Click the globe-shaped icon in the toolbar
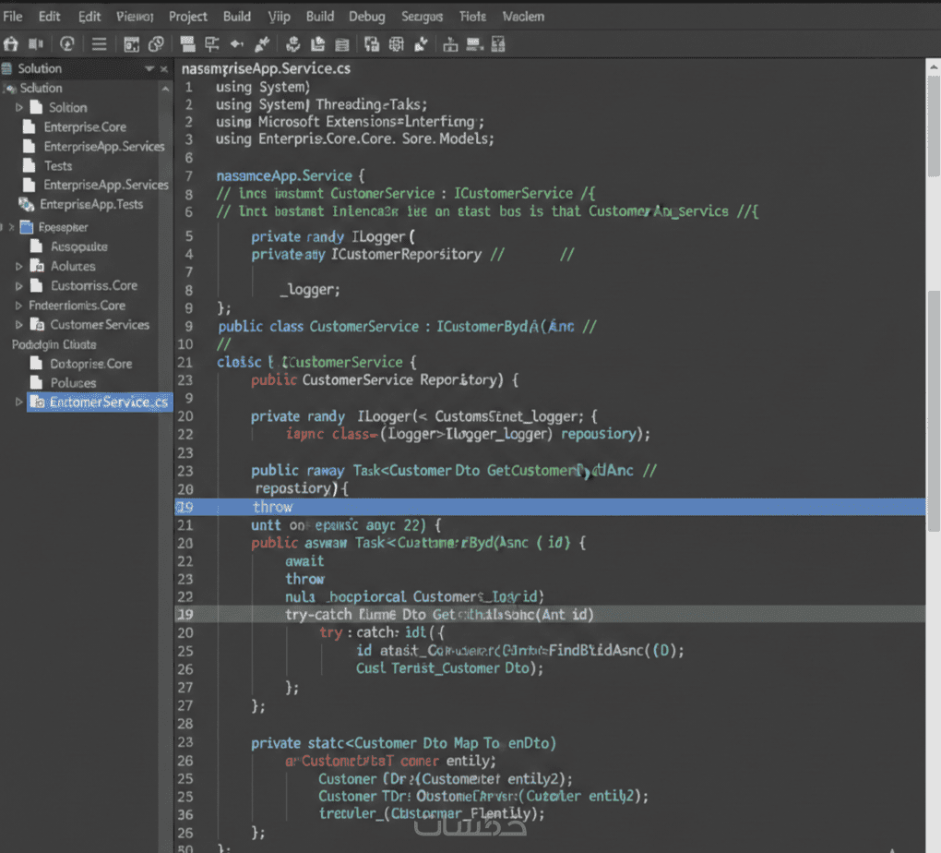Image resolution: width=941 pixels, height=853 pixels. pyautogui.click(x=397, y=43)
